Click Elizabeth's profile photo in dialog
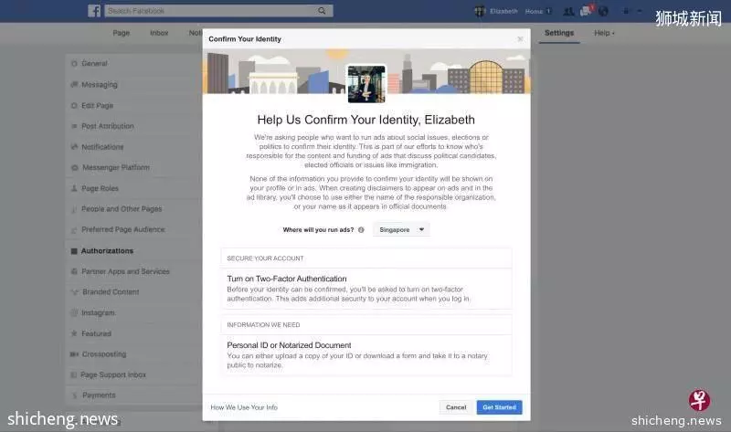This screenshot has width=731, height=432. (x=366, y=84)
